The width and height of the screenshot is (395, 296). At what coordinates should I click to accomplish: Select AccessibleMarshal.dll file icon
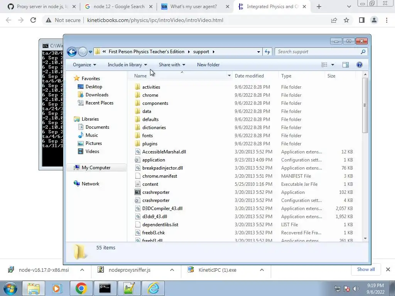pyautogui.click(x=138, y=152)
